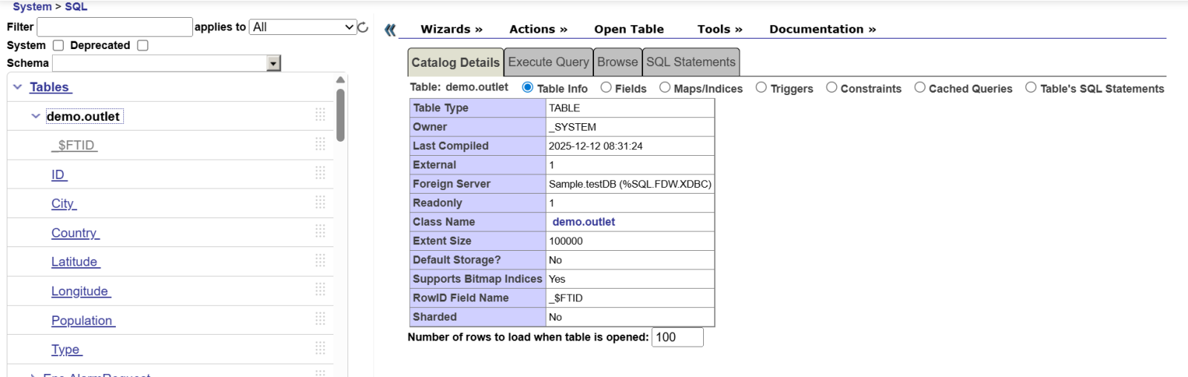Viewport: 1188px width, 377px height.
Task: Open the Wizards menu
Action: (451, 29)
